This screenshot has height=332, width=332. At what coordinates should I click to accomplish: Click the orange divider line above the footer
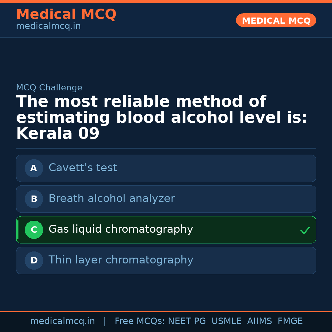(x=166, y=311)
